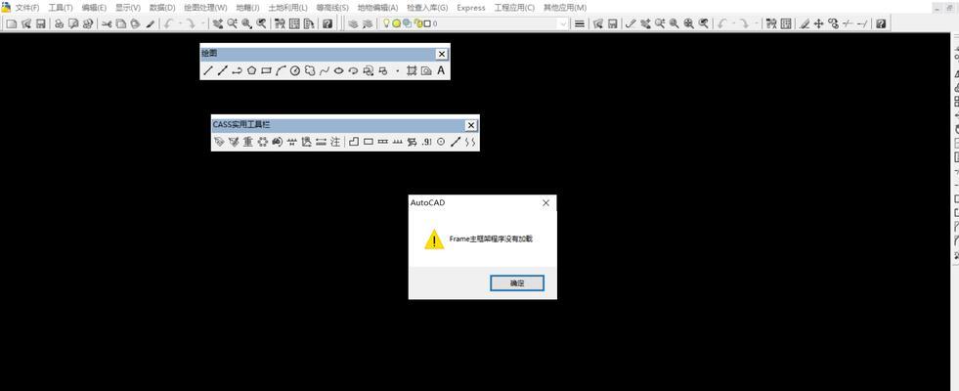This screenshot has width=959, height=391.
Task: Close the CASS实用工具栏 toolbar
Action: 471,125
